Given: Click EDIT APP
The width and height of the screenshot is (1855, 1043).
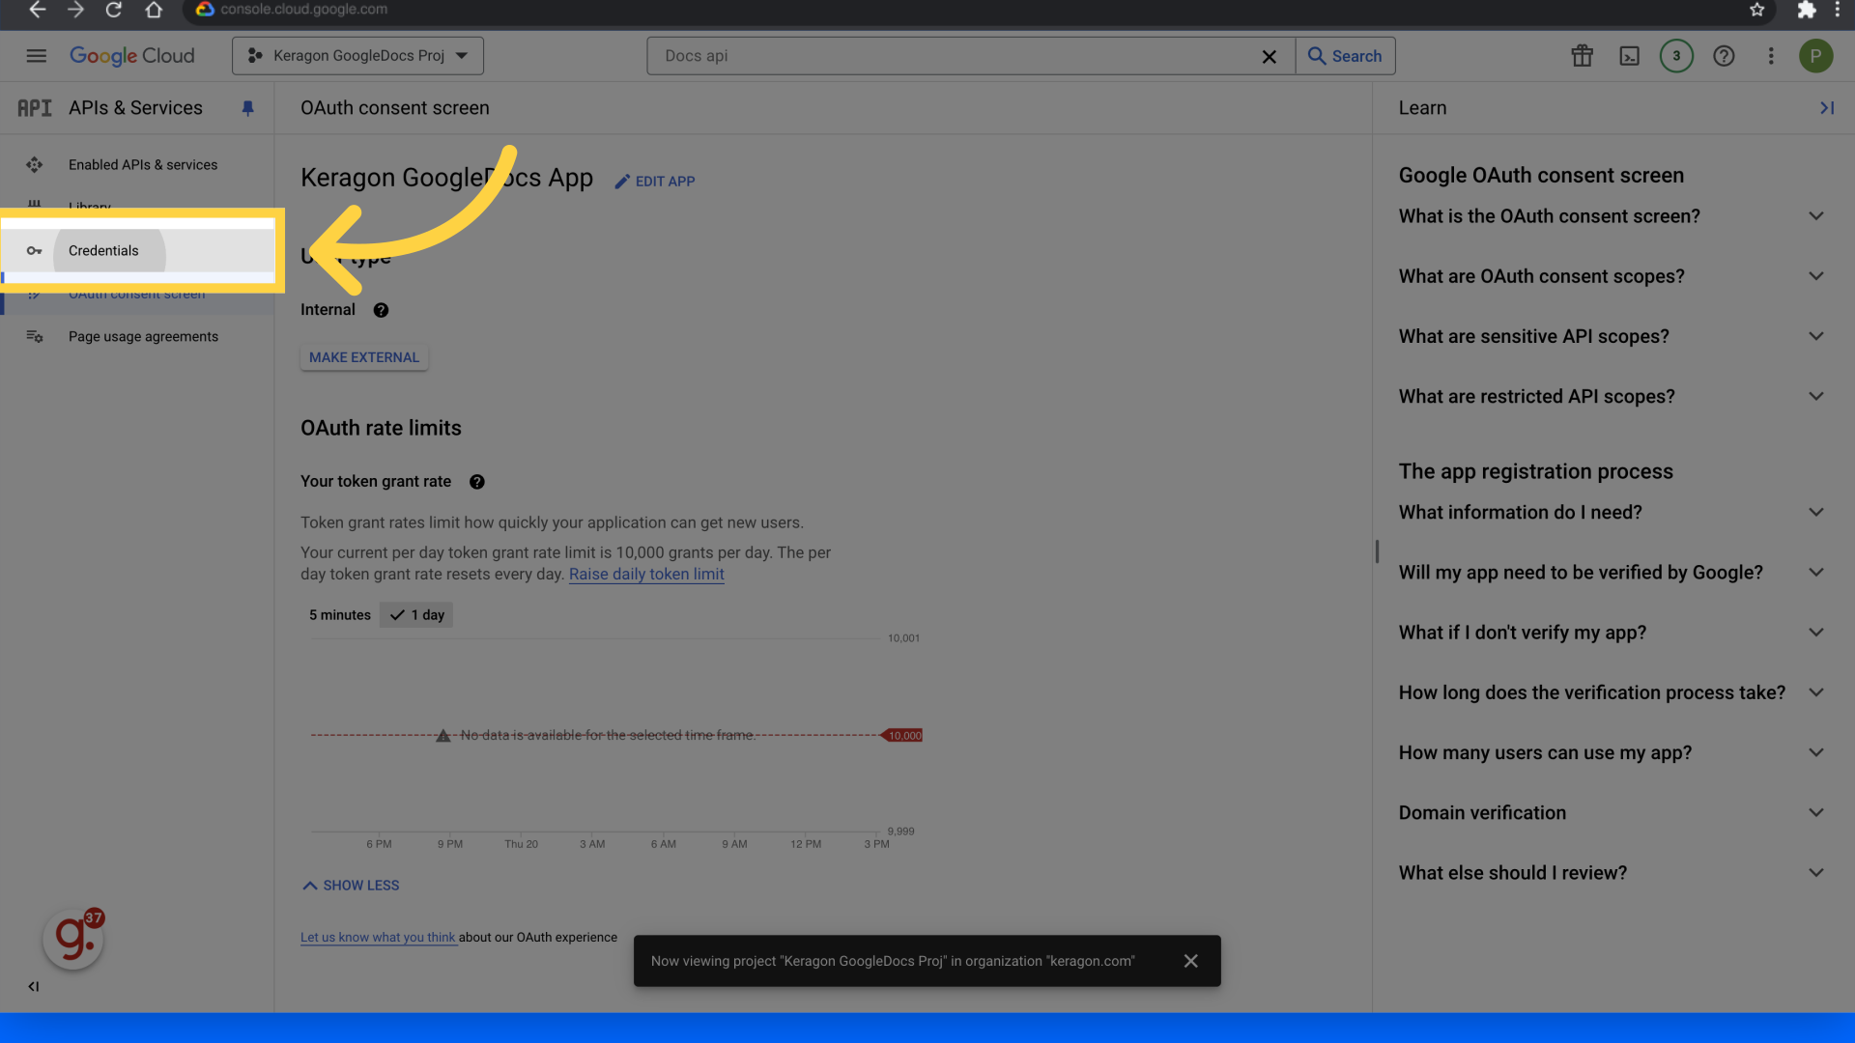Looking at the screenshot, I should pyautogui.click(x=655, y=182).
